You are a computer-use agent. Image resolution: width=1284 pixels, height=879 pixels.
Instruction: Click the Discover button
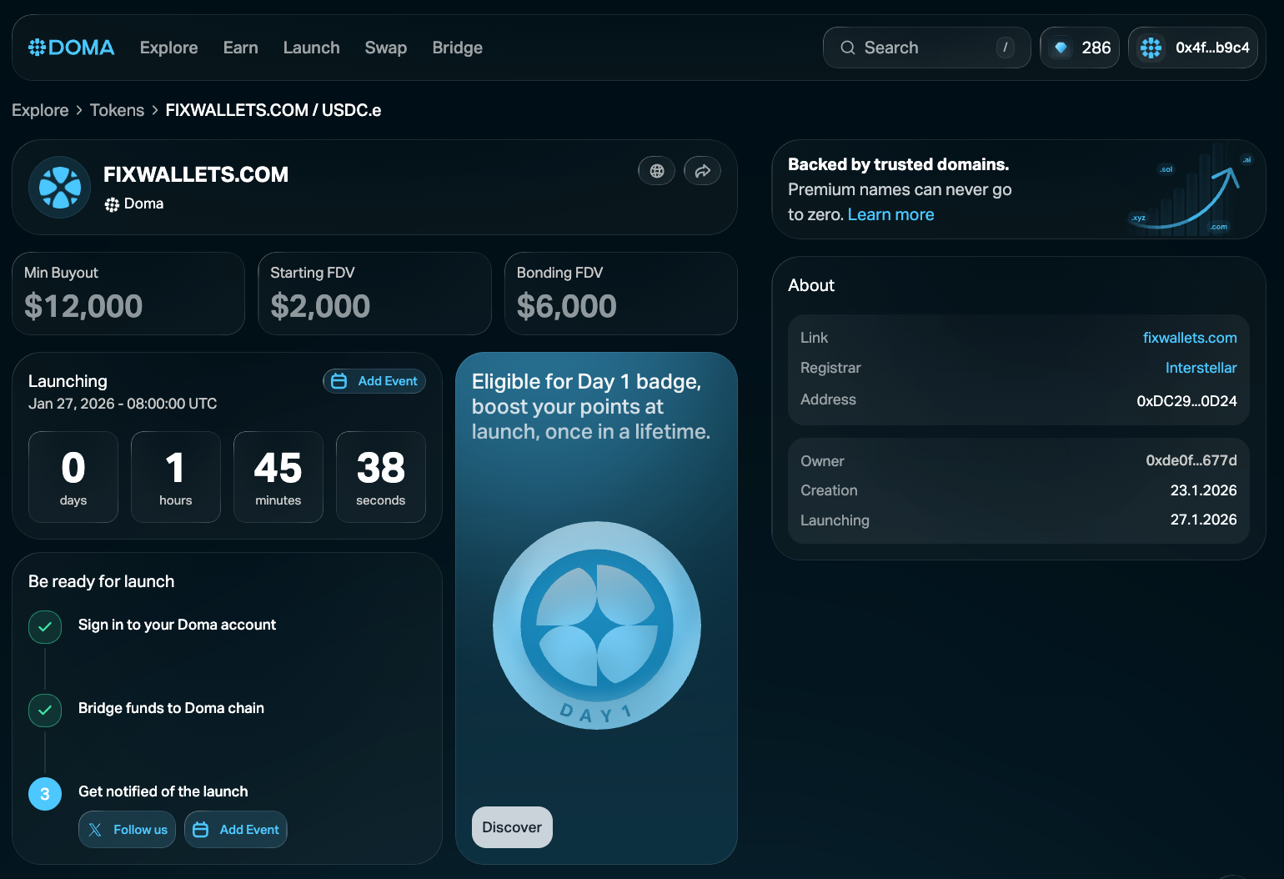(512, 826)
